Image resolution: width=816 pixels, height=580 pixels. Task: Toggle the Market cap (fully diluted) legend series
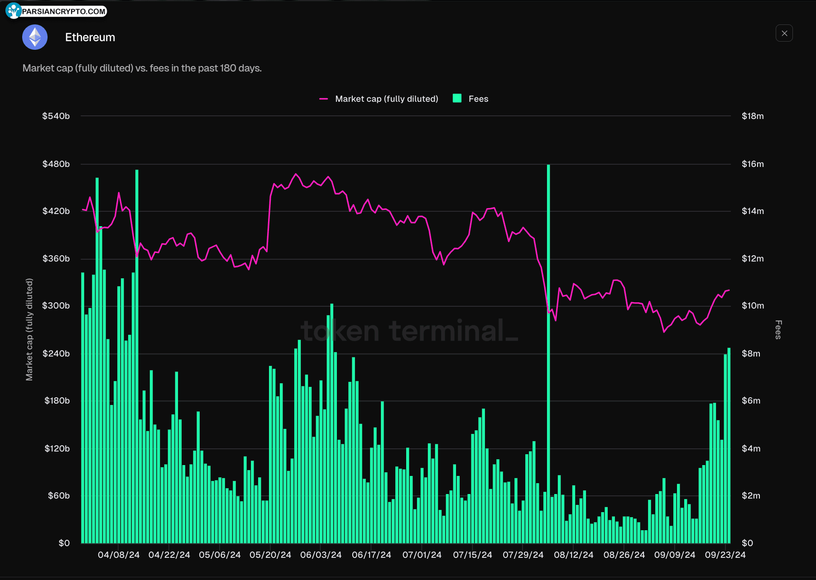[x=386, y=99]
